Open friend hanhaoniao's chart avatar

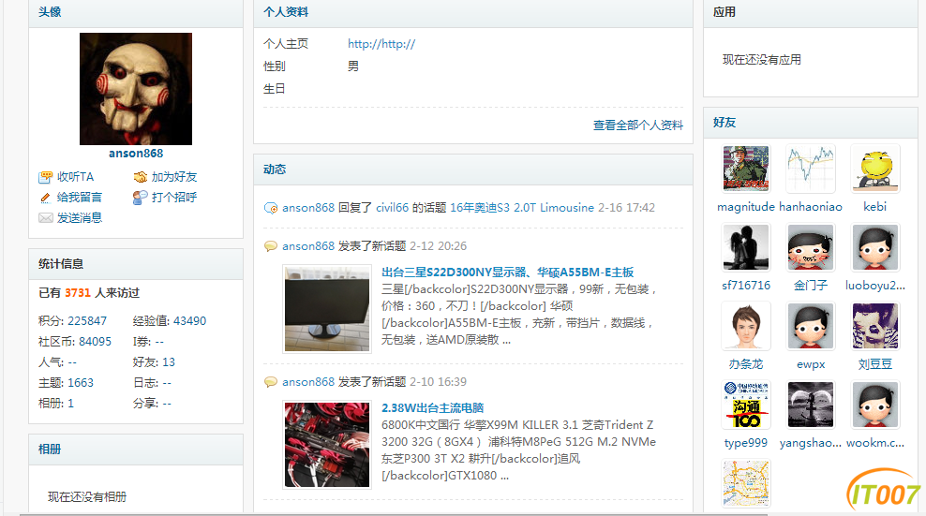(810, 169)
